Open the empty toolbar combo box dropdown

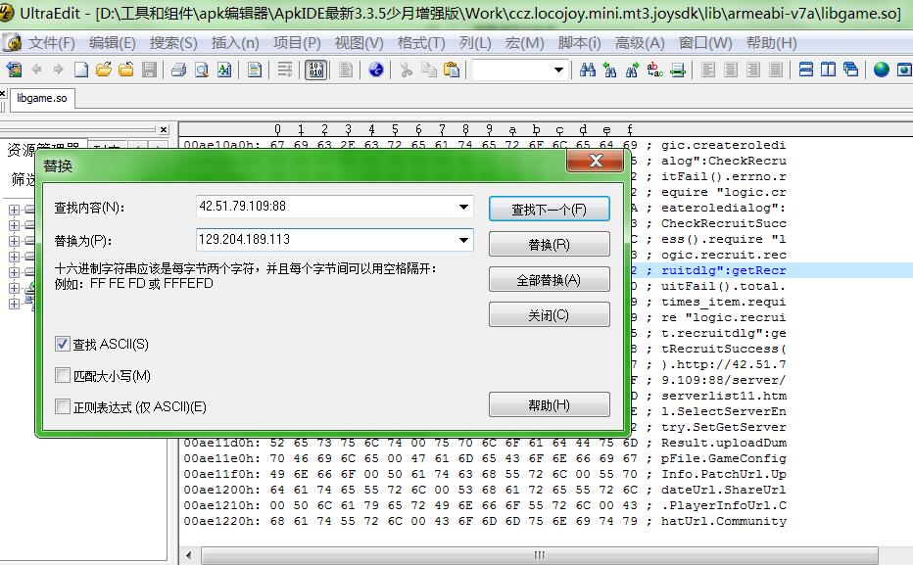(x=558, y=70)
